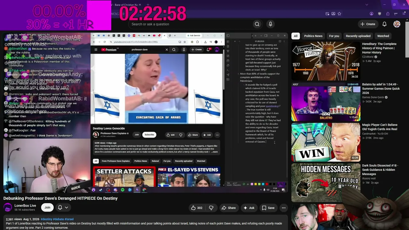Open the #israel hashtag link
The width and height of the screenshot is (409, 230).
pyautogui.click(x=69, y=219)
